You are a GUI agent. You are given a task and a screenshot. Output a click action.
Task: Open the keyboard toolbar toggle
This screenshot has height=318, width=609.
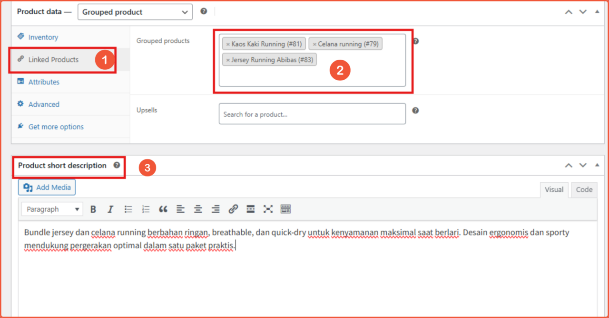(x=285, y=209)
